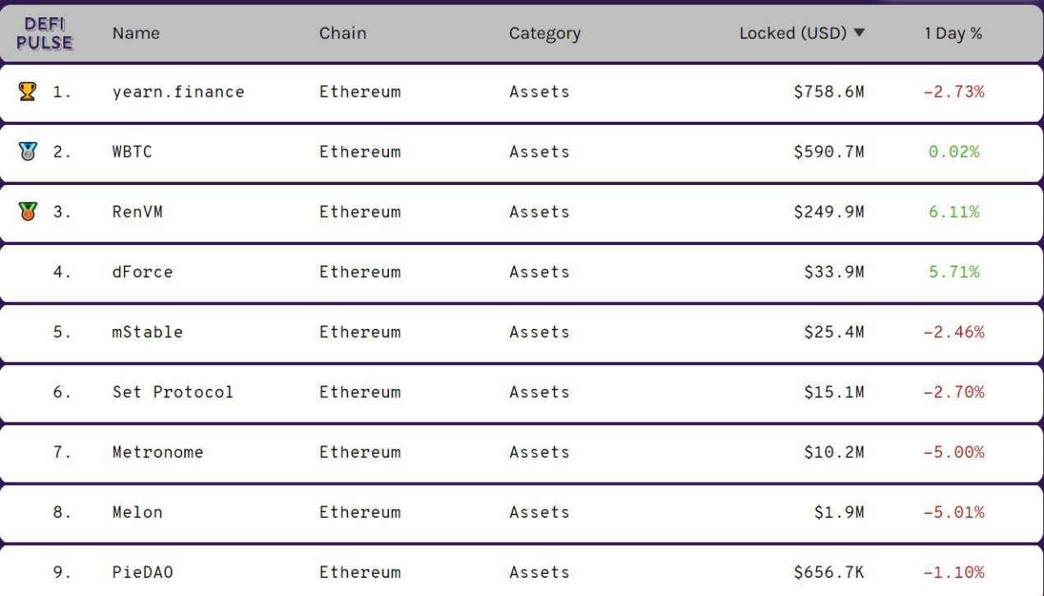Click the bronze medal icon beside RenVM
The image size is (1044, 596).
(x=27, y=211)
